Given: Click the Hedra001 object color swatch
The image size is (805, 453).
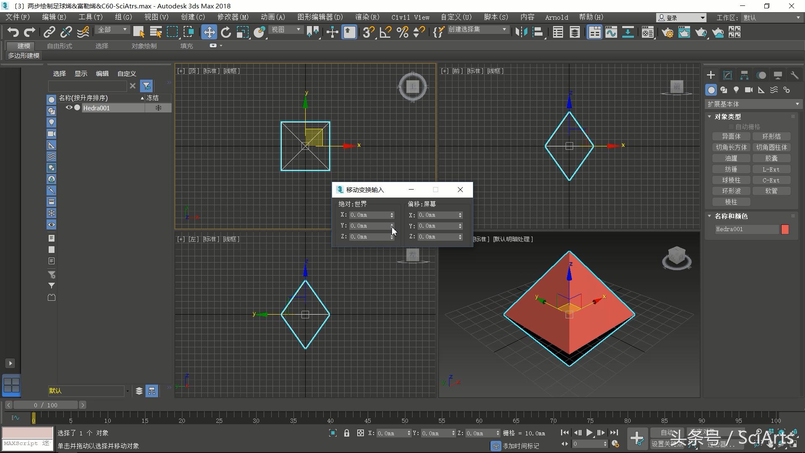Looking at the screenshot, I should (786, 229).
